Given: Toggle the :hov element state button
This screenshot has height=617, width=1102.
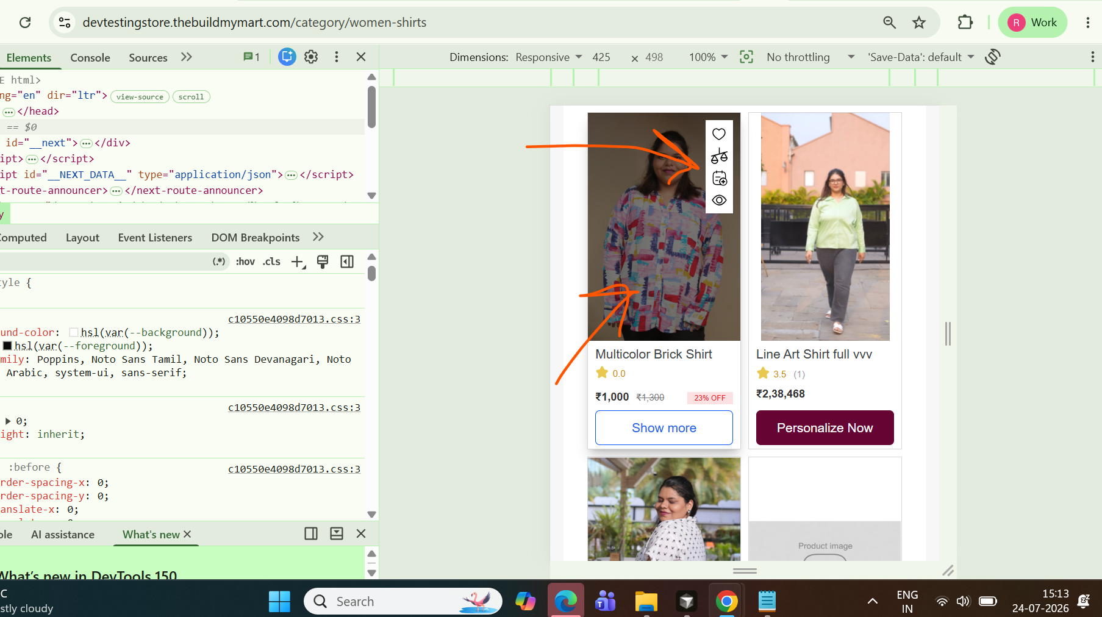Looking at the screenshot, I should (245, 262).
